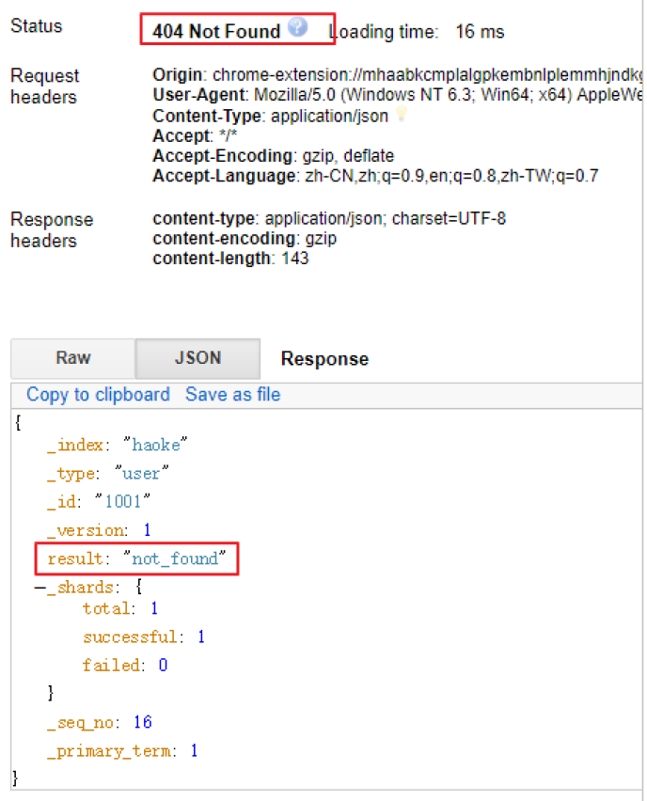Click the lightbulb icon next to Content-Type

[x=402, y=115]
